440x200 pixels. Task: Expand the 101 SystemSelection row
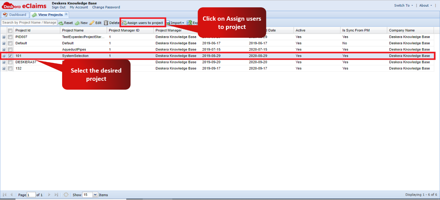point(4,56)
